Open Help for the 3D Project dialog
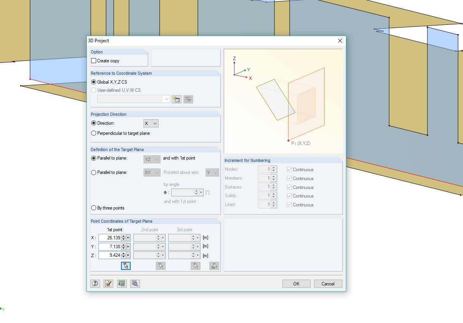 [x=95, y=283]
